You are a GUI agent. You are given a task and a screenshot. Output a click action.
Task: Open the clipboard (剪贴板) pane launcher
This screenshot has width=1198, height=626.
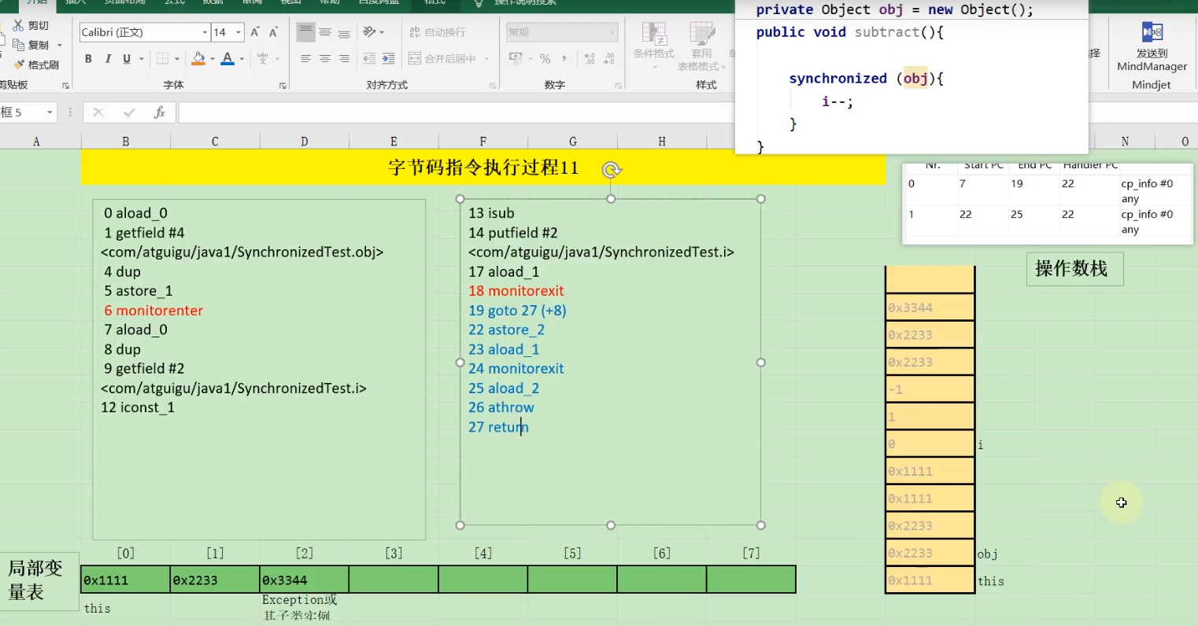[x=65, y=86]
